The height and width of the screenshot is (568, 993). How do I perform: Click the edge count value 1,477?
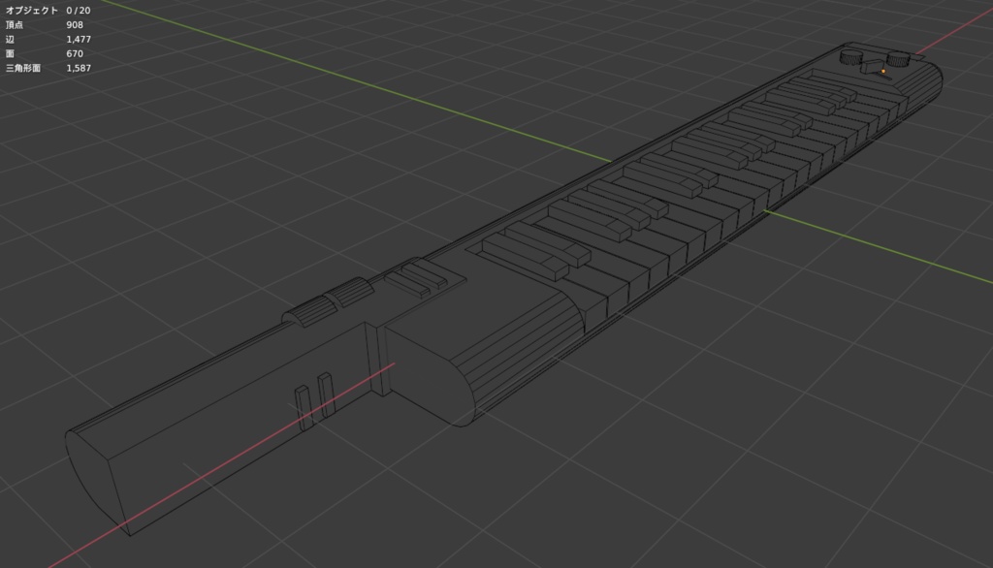click(79, 40)
